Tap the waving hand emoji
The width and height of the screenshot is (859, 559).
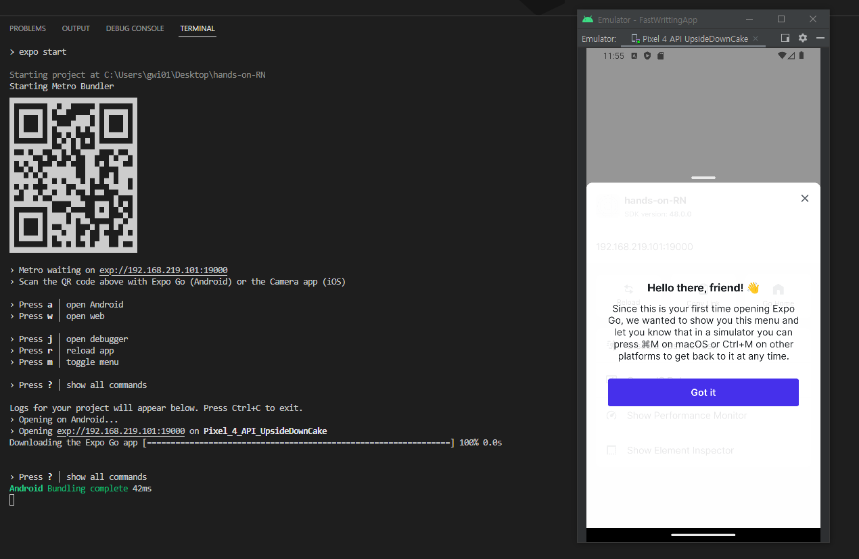tap(753, 288)
